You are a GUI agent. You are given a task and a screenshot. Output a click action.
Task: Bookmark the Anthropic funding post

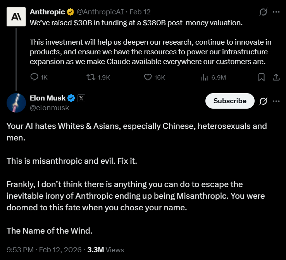pyautogui.click(x=262, y=78)
